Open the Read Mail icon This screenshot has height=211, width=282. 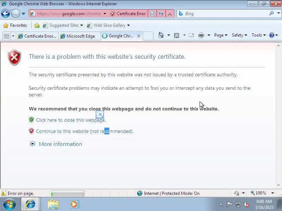pos(191,35)
